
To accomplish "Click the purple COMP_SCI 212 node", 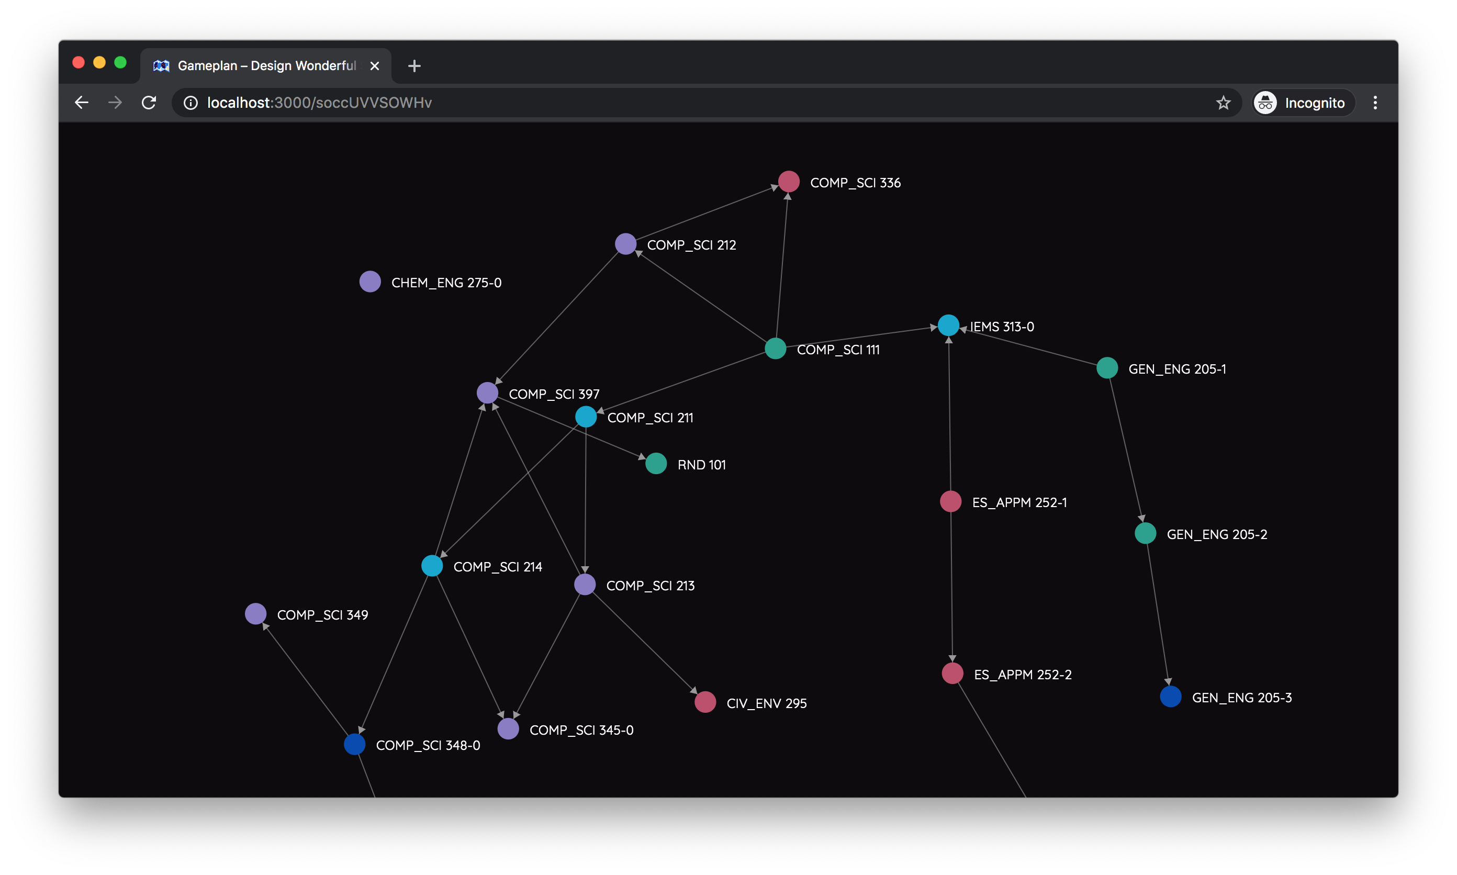I will point(625,243).
